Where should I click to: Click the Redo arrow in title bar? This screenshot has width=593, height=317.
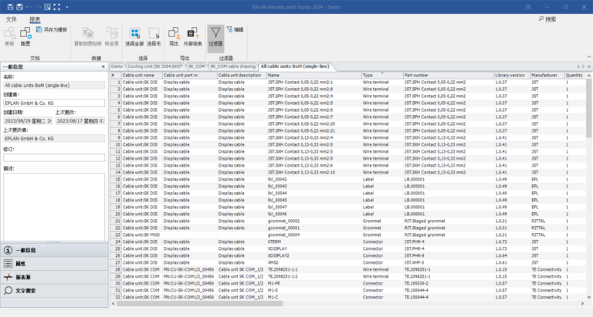38,7
